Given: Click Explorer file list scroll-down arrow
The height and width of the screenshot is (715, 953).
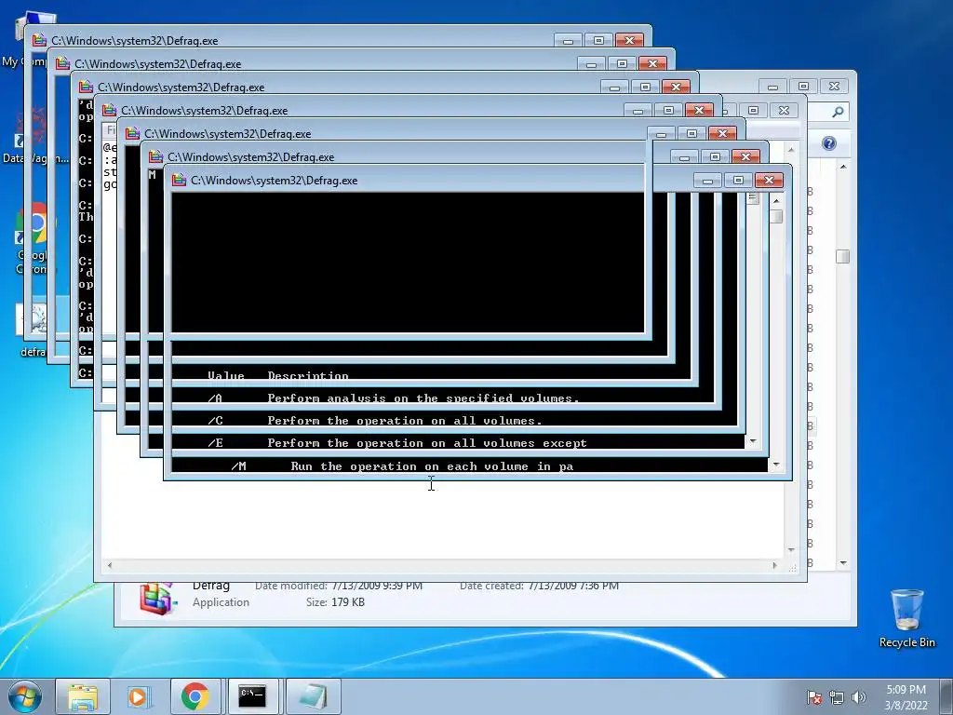Looking at the screenshot, I should click(x=843, y=563).
